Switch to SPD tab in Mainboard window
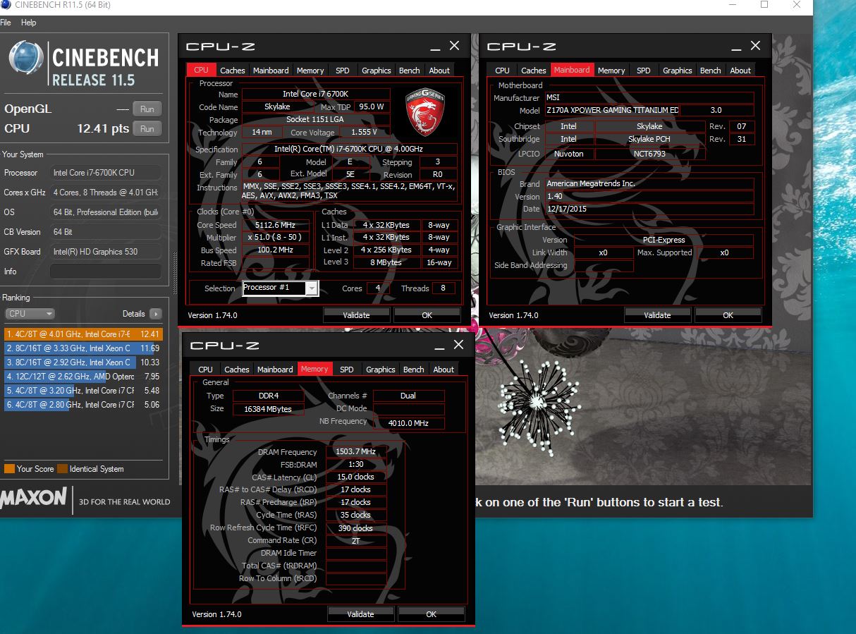 pyautogui.click(x=644, y=71)
